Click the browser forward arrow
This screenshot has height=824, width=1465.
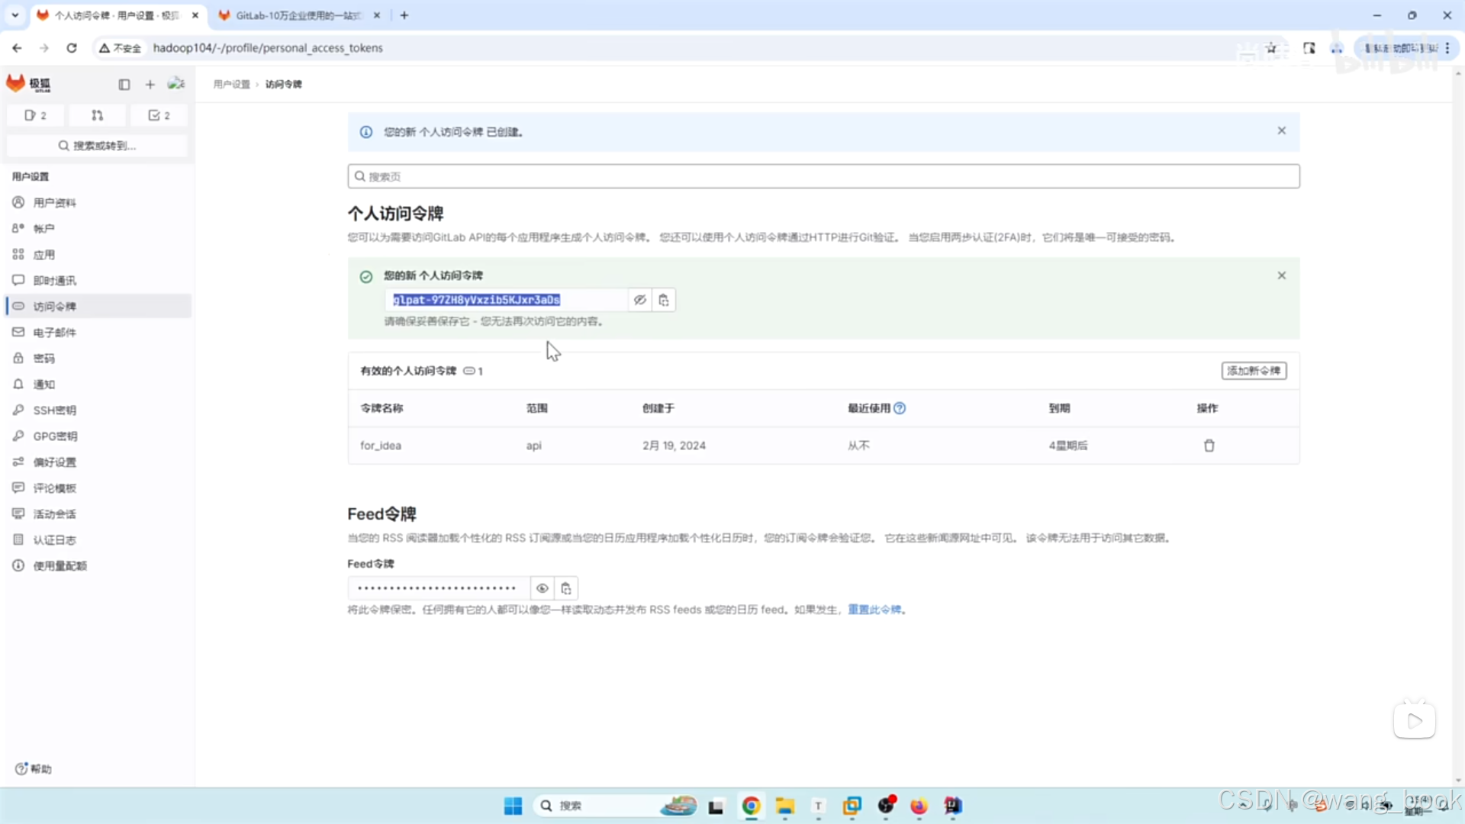[x=44, y=48]
